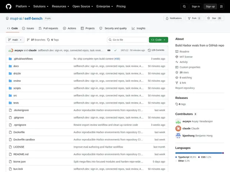The width and height of the screenshot is (230, 172).
Task: Click the docs folder icon
Action: [x=10, y=66]
